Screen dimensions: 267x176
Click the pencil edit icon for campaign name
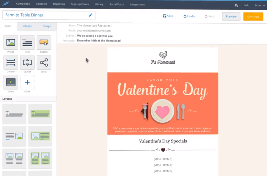(x=90, y=15)
